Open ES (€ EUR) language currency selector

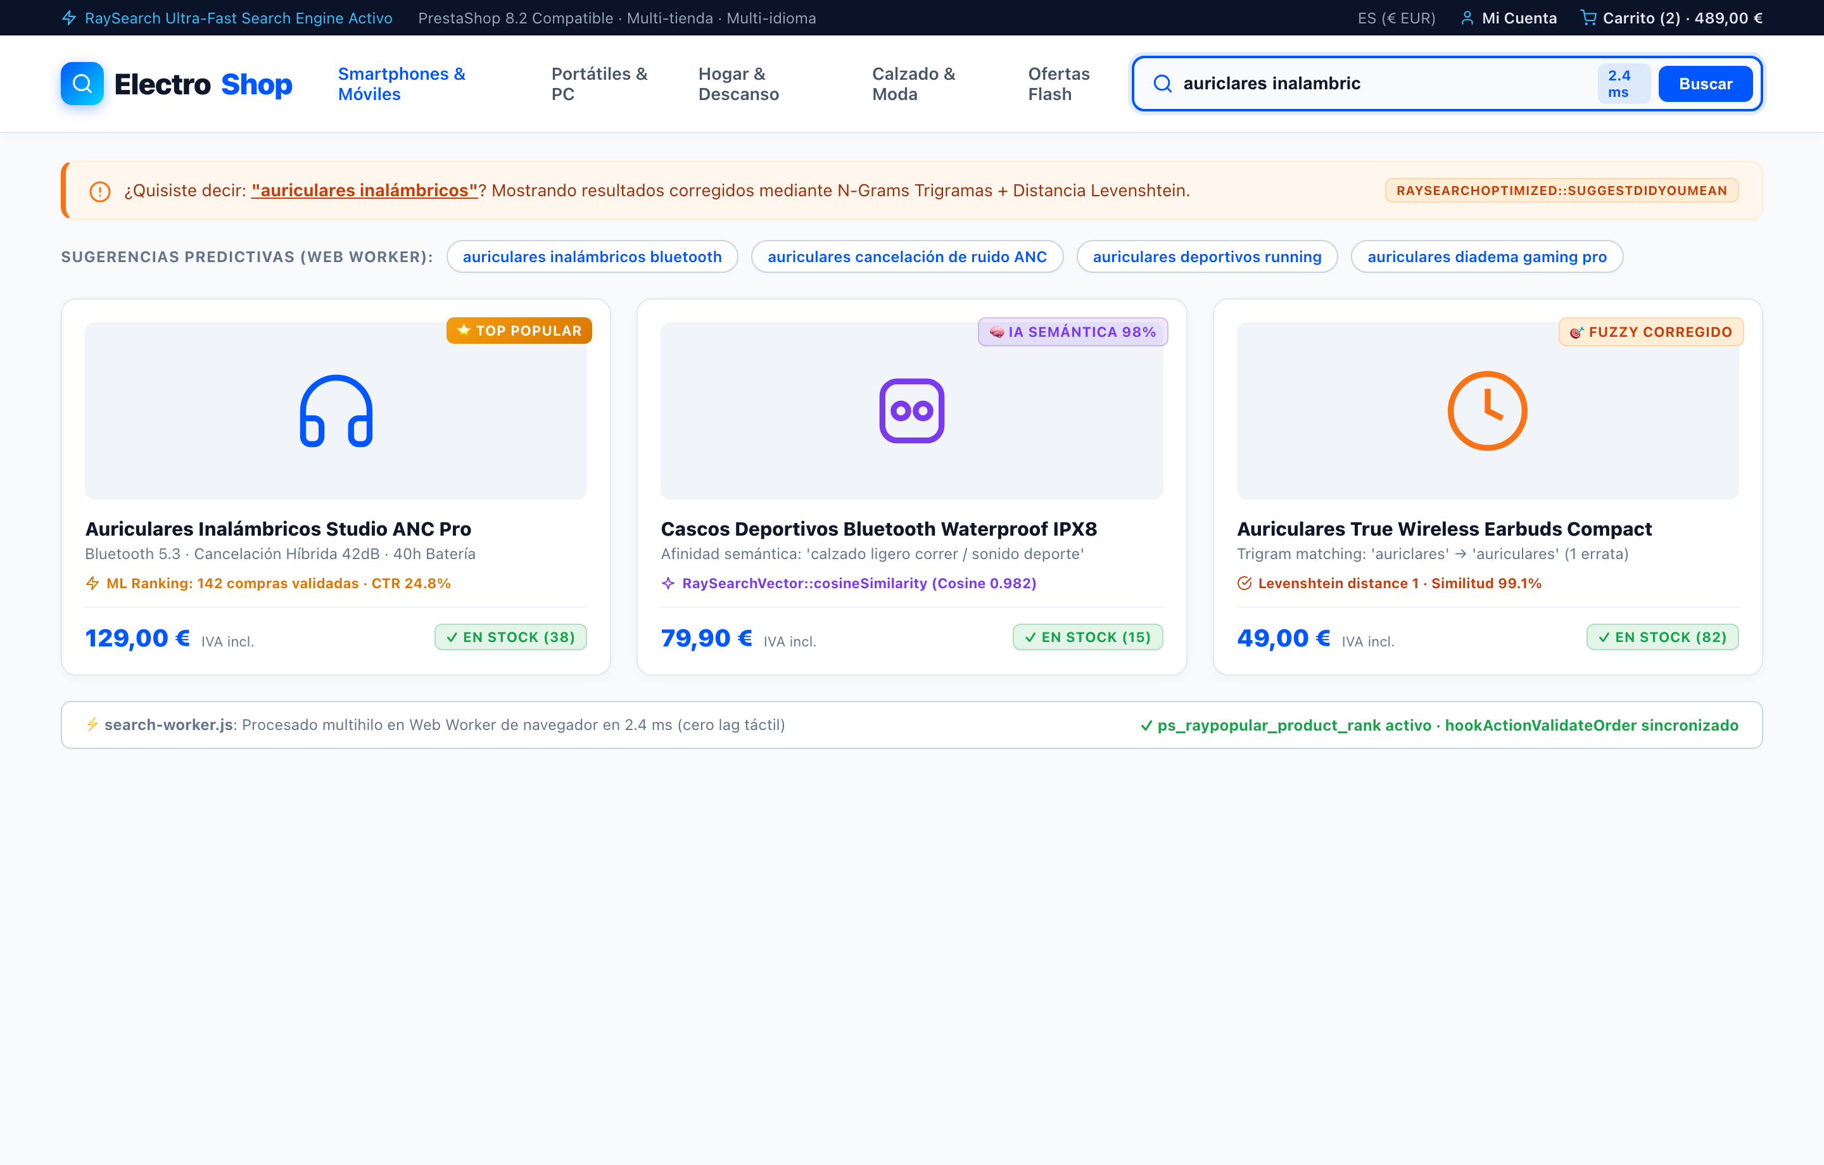point(1396,18)
